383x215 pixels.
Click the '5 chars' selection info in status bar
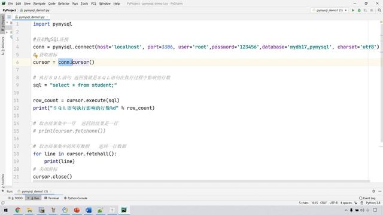coord(303,203)
